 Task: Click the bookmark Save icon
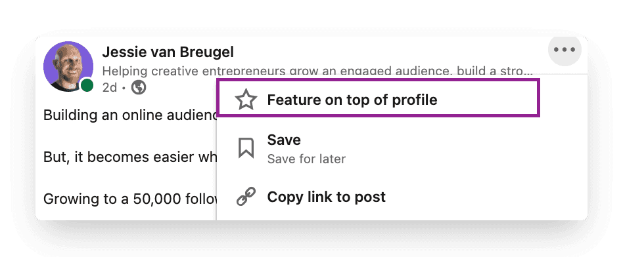246,148
